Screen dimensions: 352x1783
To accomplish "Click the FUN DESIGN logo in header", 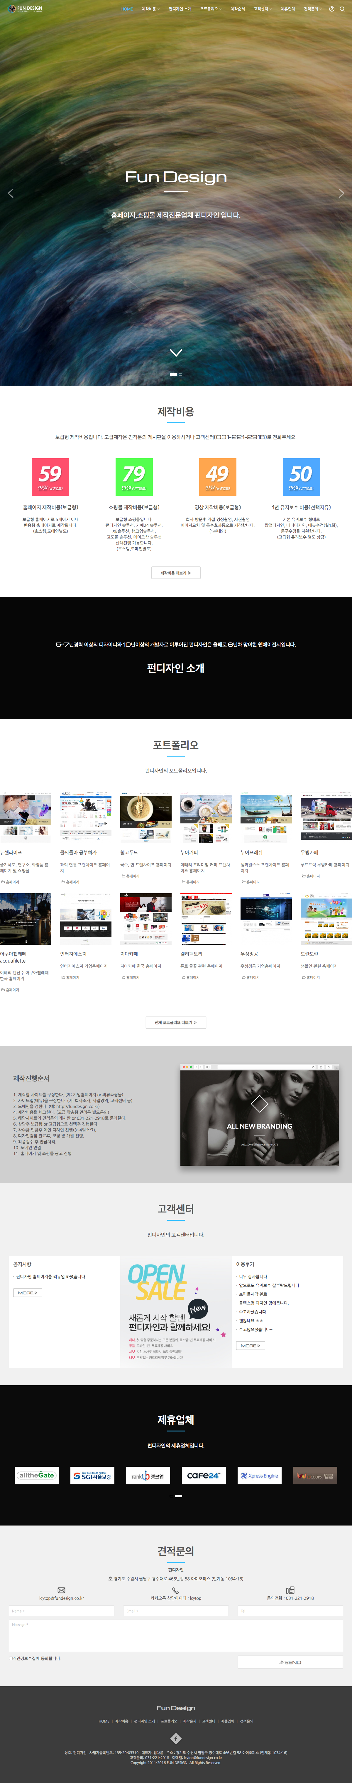I will click(x=26, y=9).
